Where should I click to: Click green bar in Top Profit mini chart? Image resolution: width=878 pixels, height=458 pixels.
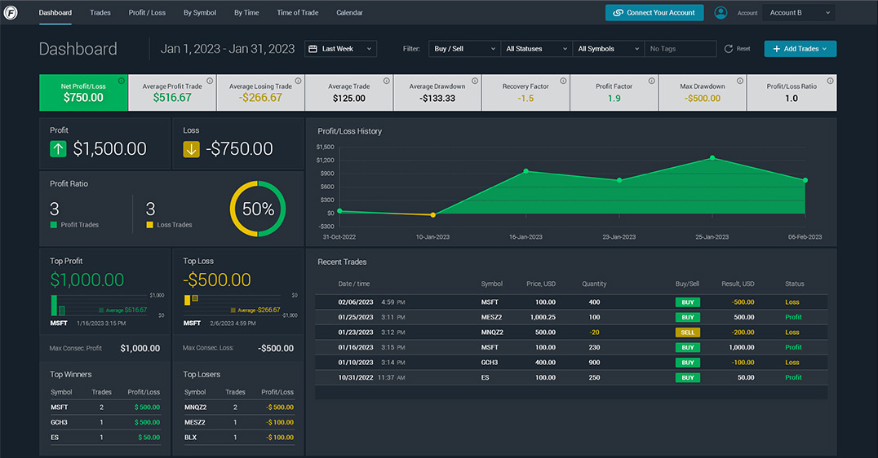54,306
